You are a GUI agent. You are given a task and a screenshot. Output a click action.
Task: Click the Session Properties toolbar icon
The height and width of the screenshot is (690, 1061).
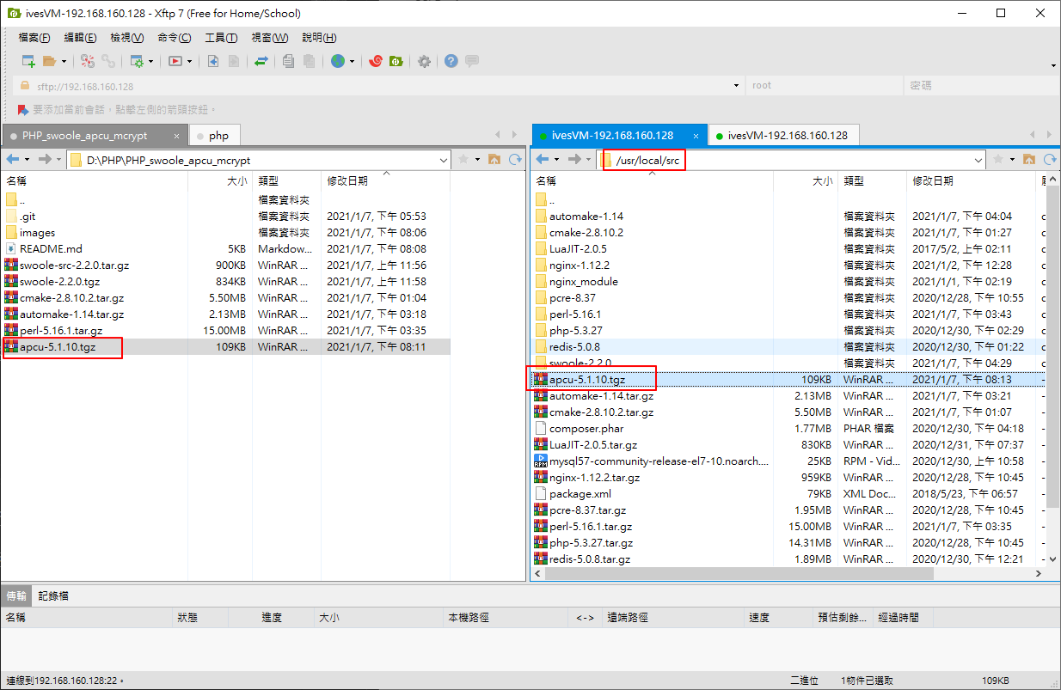pos(136,61)
